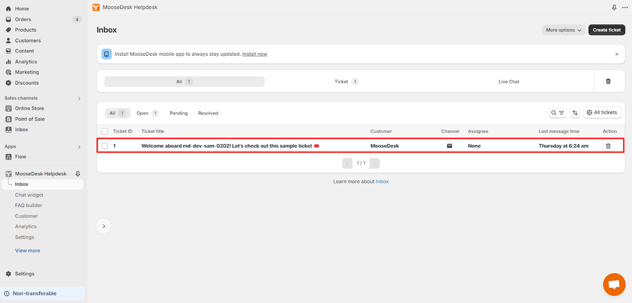Open the Marketing section
Screen dimensions: 632x303
point(27,72)
